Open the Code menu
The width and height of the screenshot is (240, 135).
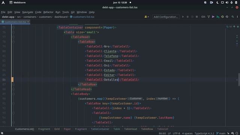38,12
